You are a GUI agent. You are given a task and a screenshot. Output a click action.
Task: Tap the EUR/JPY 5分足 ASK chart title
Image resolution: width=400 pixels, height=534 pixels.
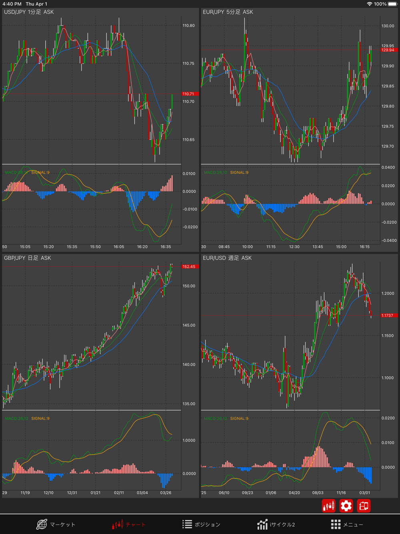tap(228, 12)
